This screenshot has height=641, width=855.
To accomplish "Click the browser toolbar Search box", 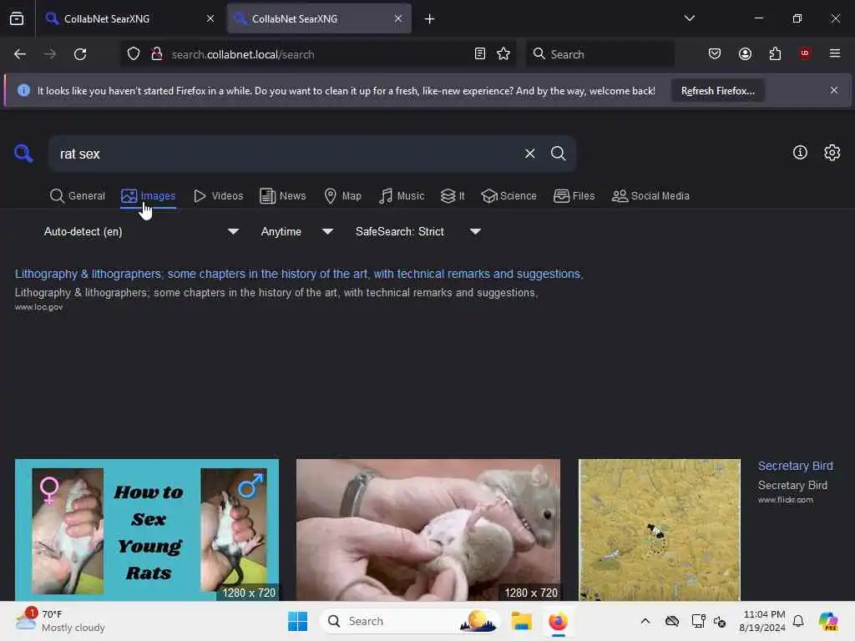I will [x=600, y=54].
